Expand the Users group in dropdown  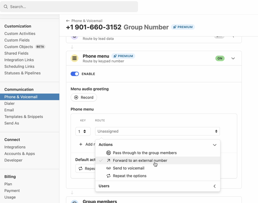point(158,186)
